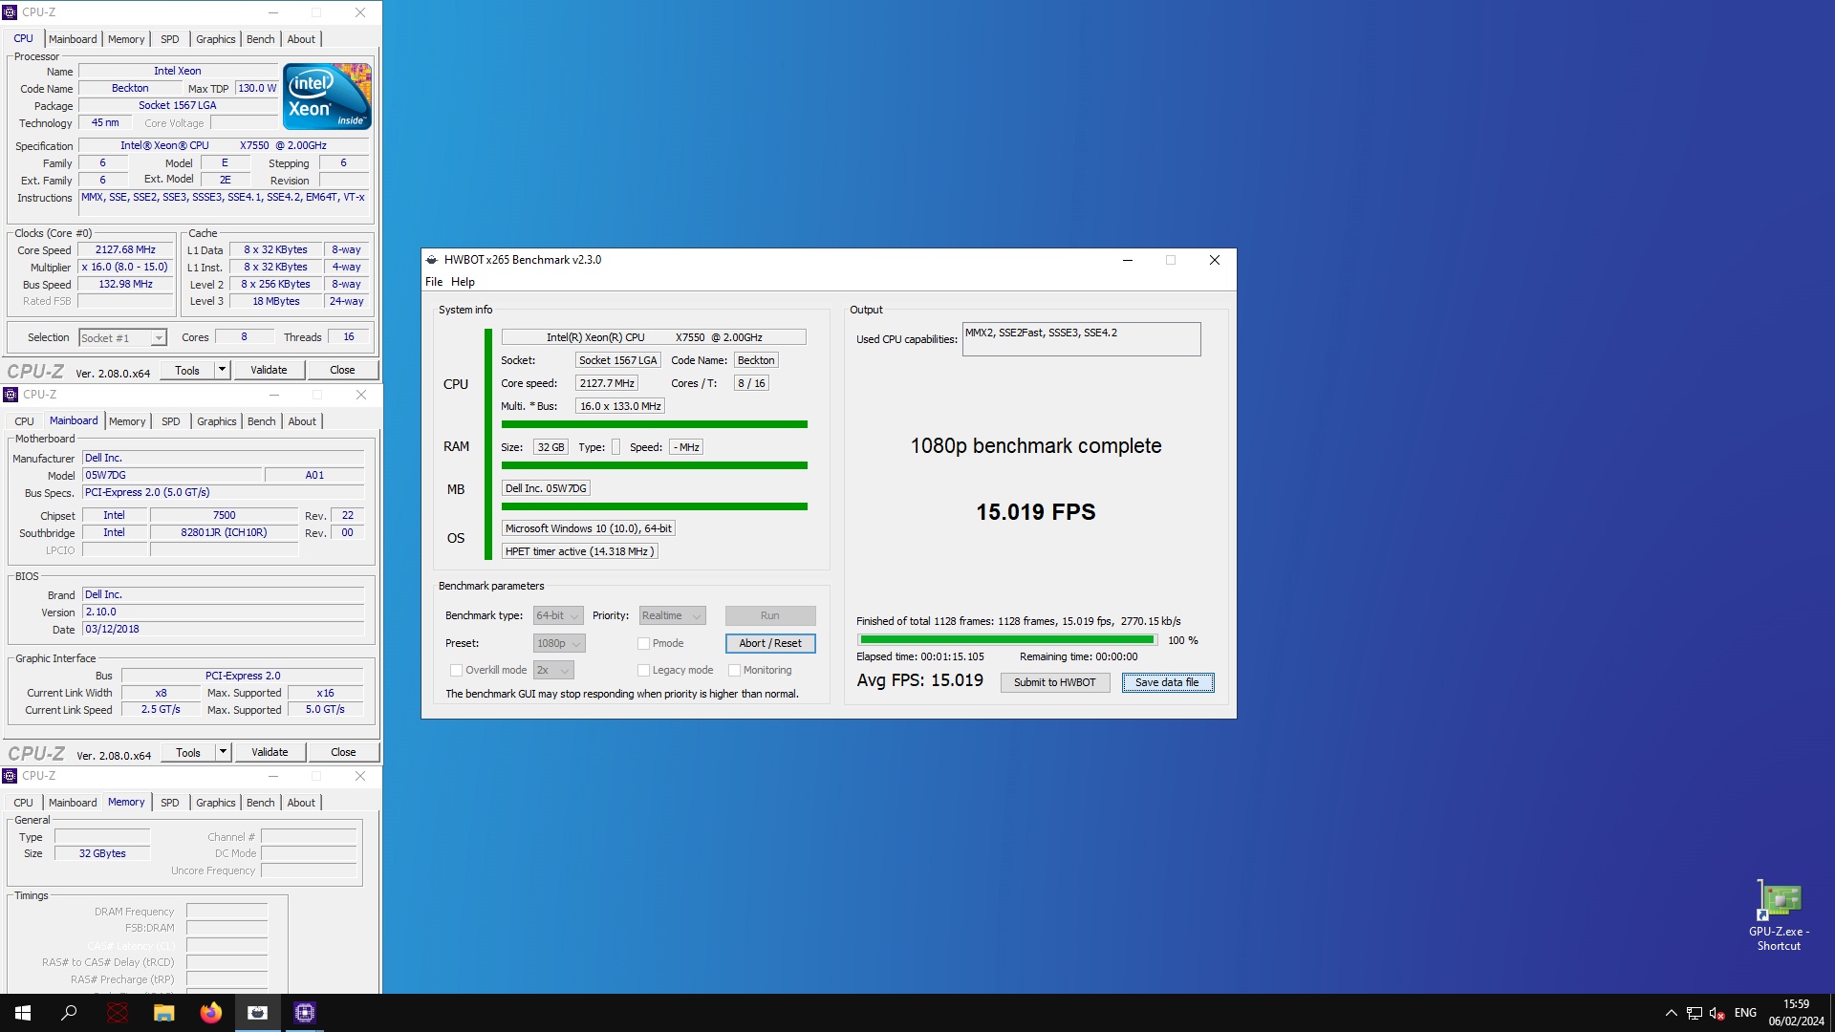This screenshot has width=1835, height=1032.
Task: Switch middle CPU-Z window to CPU tab
Action: (24, 421)
